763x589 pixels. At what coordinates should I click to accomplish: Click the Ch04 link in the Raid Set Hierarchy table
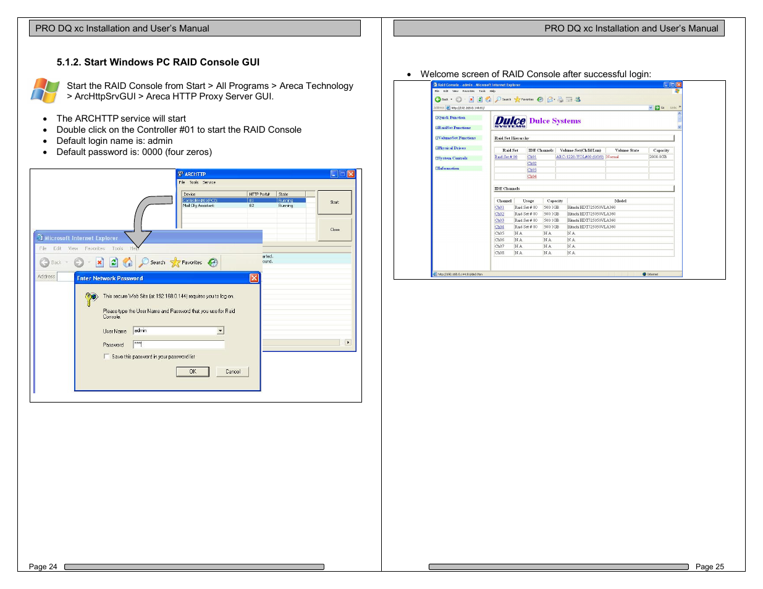pos(532,177)
